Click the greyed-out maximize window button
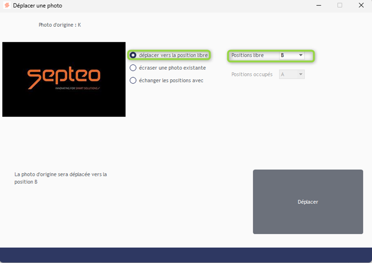This screenshot has width=372, height=263. (x=340, y=6)
